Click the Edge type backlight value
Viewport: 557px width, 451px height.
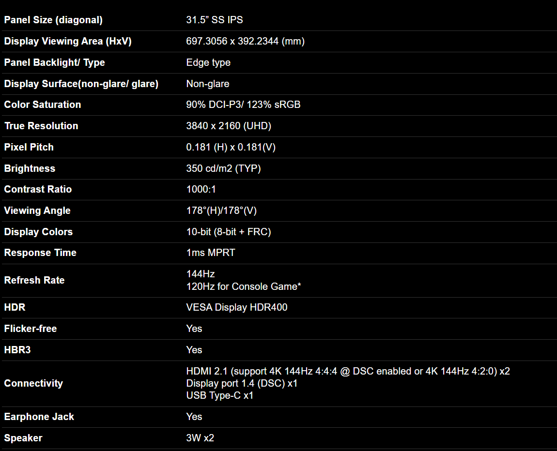[x=208, y=63]
